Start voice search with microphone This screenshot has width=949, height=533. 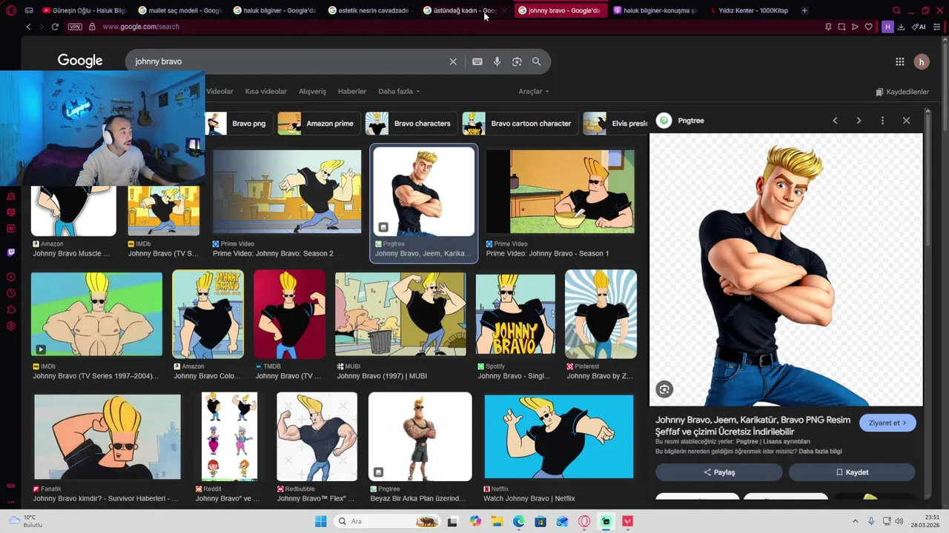(497, 61)
